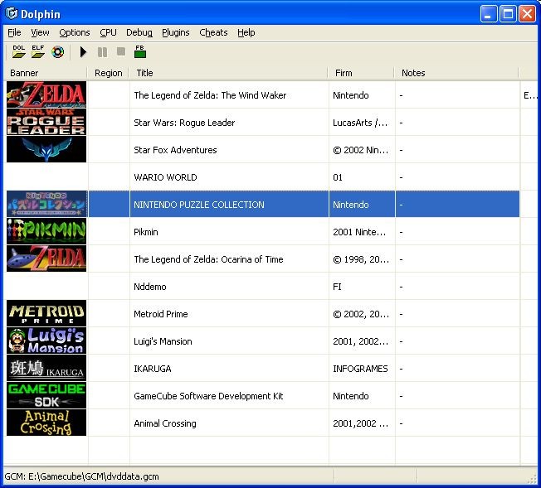The width and height of the screenshot is (541, 488).
Task: Select the Pikmin banner image
Action: point(46,231)
